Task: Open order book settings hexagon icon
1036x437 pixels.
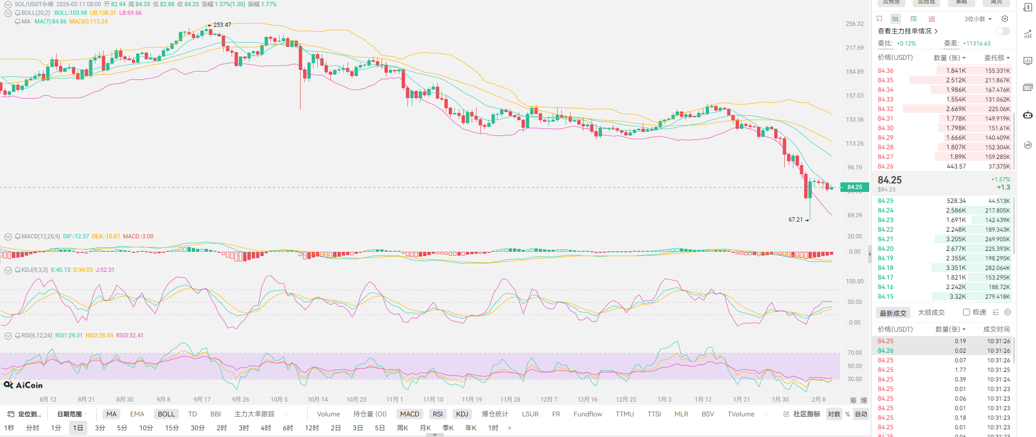Action: 1005,19
